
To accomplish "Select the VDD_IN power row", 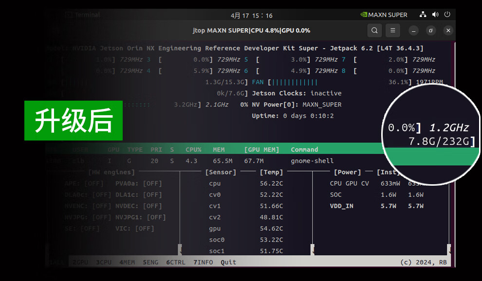I will click(x=376, y=206).
